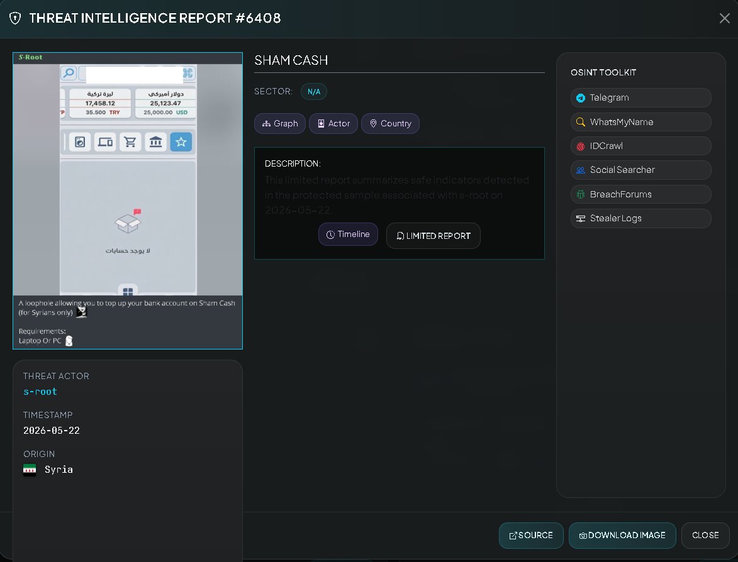Click the star icon in the screenshot

[x=181, y=142]
